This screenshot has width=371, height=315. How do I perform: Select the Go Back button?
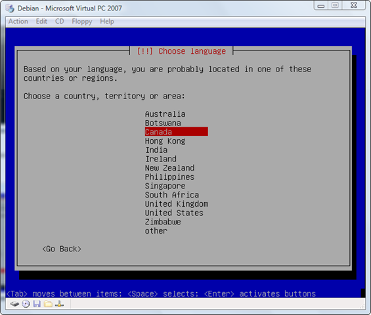click(x=62, y=249)
